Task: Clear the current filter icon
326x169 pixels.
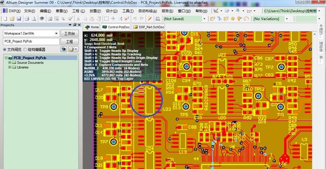Action: 127,19
